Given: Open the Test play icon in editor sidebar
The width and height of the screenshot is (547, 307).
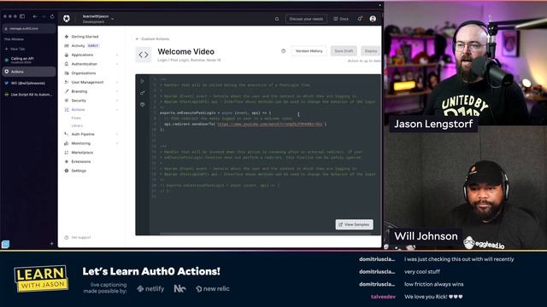Looking at the screenshot, I should (143, 81).
